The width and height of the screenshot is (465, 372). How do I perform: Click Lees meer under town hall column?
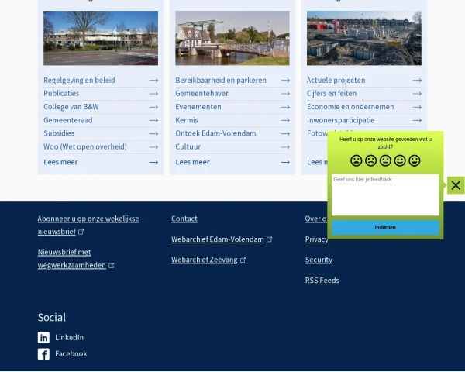60,162
